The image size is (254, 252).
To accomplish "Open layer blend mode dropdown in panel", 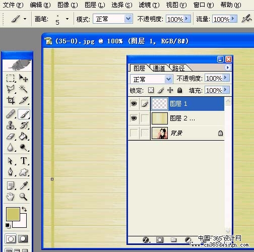I will pyautogui.click(x=152, y=79).
